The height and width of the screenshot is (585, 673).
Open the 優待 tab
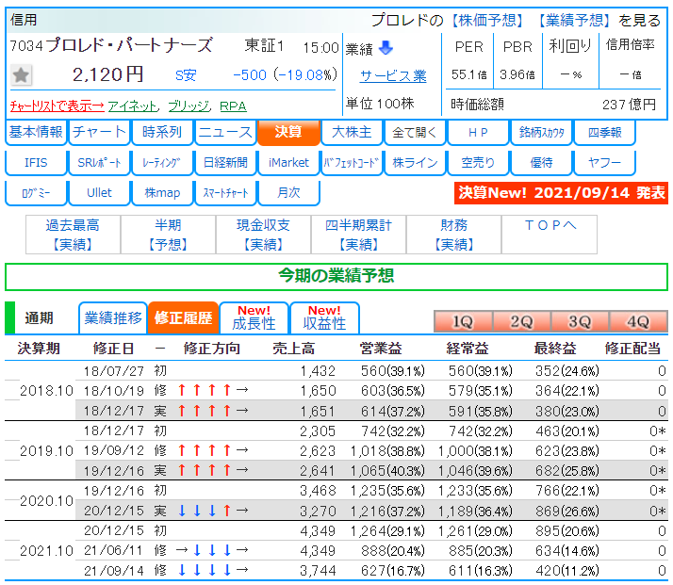click(x=541, y=163)
